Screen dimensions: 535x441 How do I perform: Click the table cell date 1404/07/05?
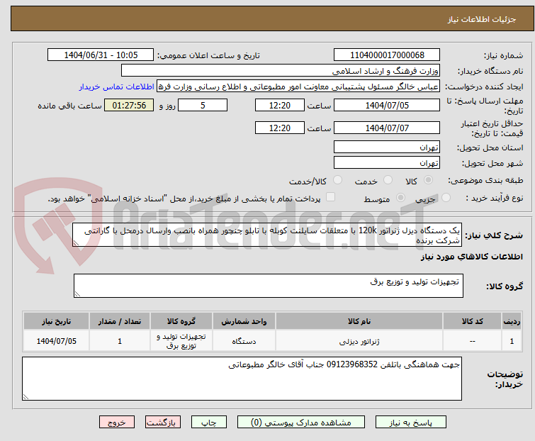(56, 341)
